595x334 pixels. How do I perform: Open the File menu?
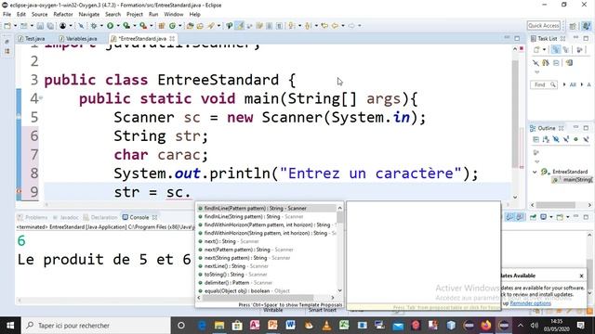click(7, 15)
